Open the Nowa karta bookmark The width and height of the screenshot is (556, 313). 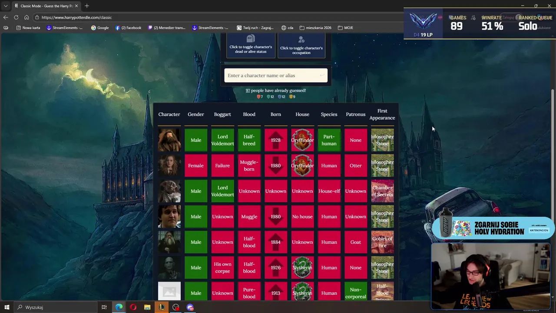coord(28,28)
